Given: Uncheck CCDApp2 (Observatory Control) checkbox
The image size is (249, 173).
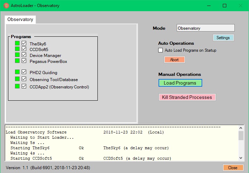Looking at the screenshot, I should [24, 86].
